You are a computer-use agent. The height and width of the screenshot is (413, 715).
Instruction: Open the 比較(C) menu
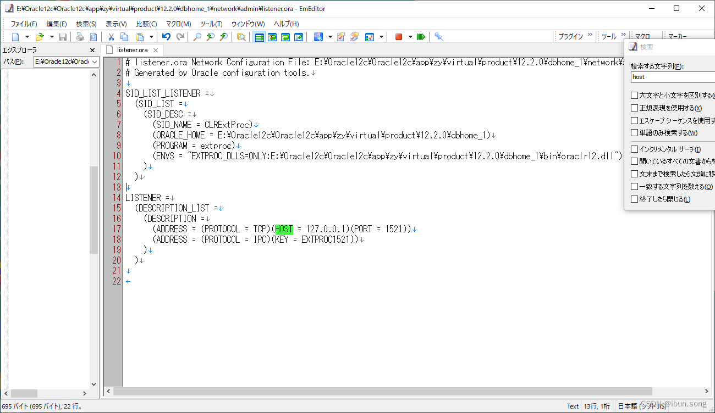point(146,24)
